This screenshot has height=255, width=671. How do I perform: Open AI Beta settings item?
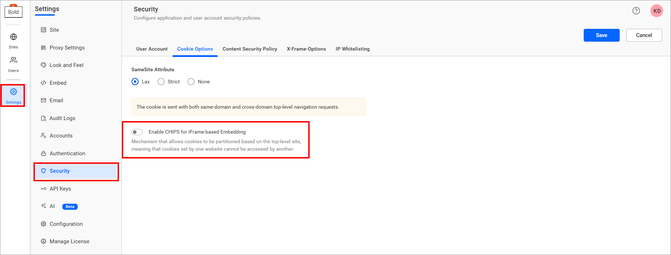[52, 206]
